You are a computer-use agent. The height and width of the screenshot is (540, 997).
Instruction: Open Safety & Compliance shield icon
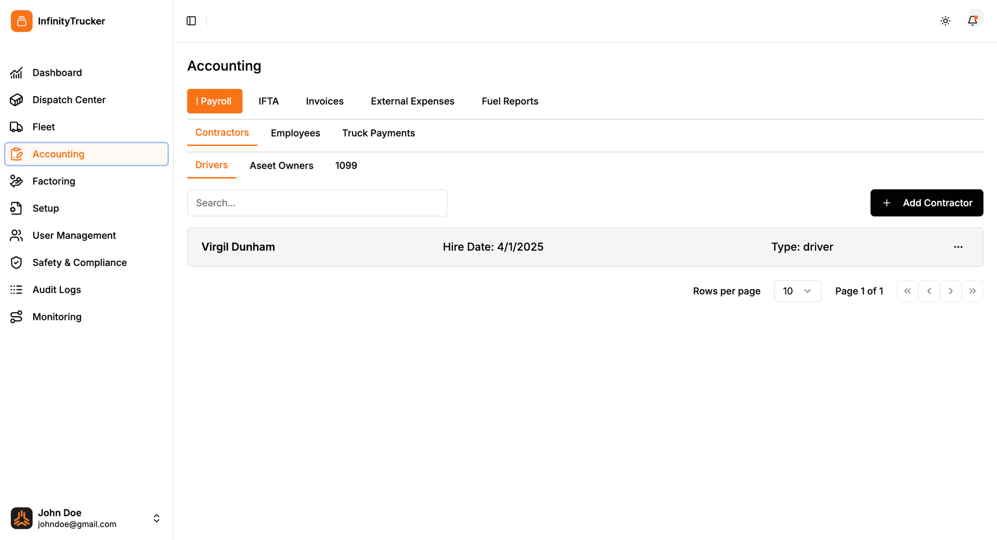coord(17,263)
